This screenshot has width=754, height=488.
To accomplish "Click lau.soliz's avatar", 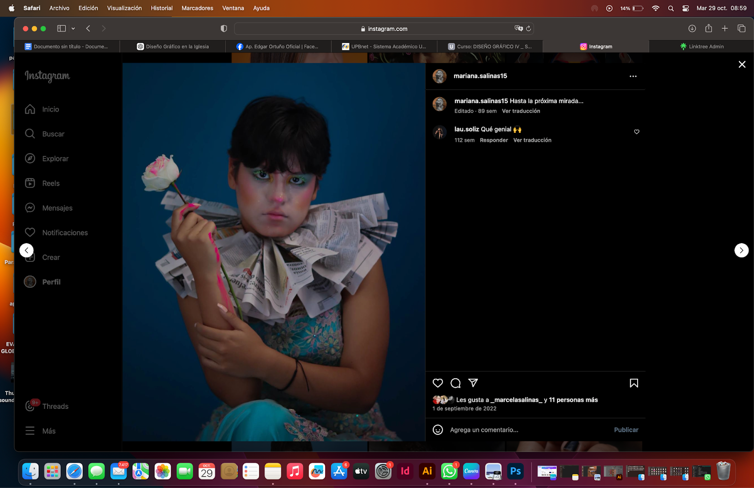I will pos(440,133).
